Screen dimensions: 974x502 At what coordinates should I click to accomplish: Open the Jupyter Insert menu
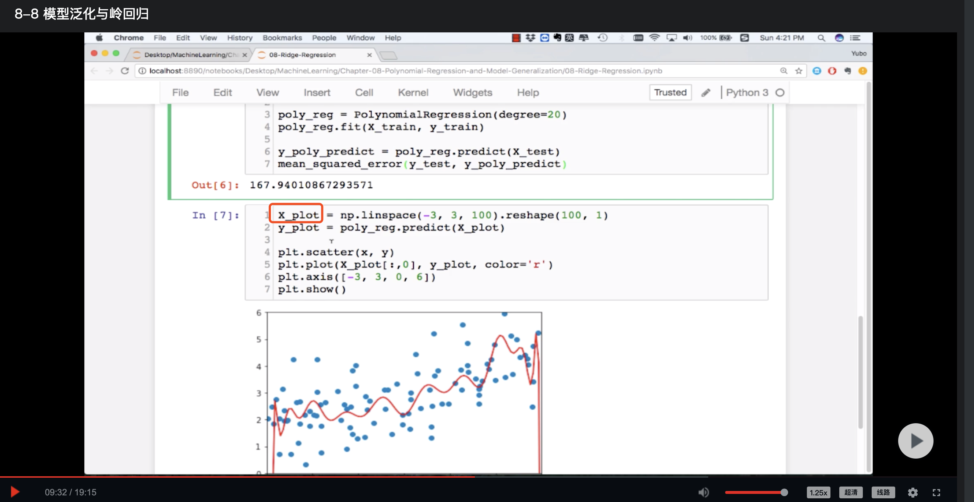point(317,93)
